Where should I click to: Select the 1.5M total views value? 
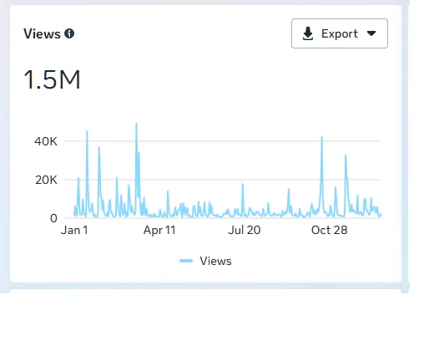coord(53,79)
